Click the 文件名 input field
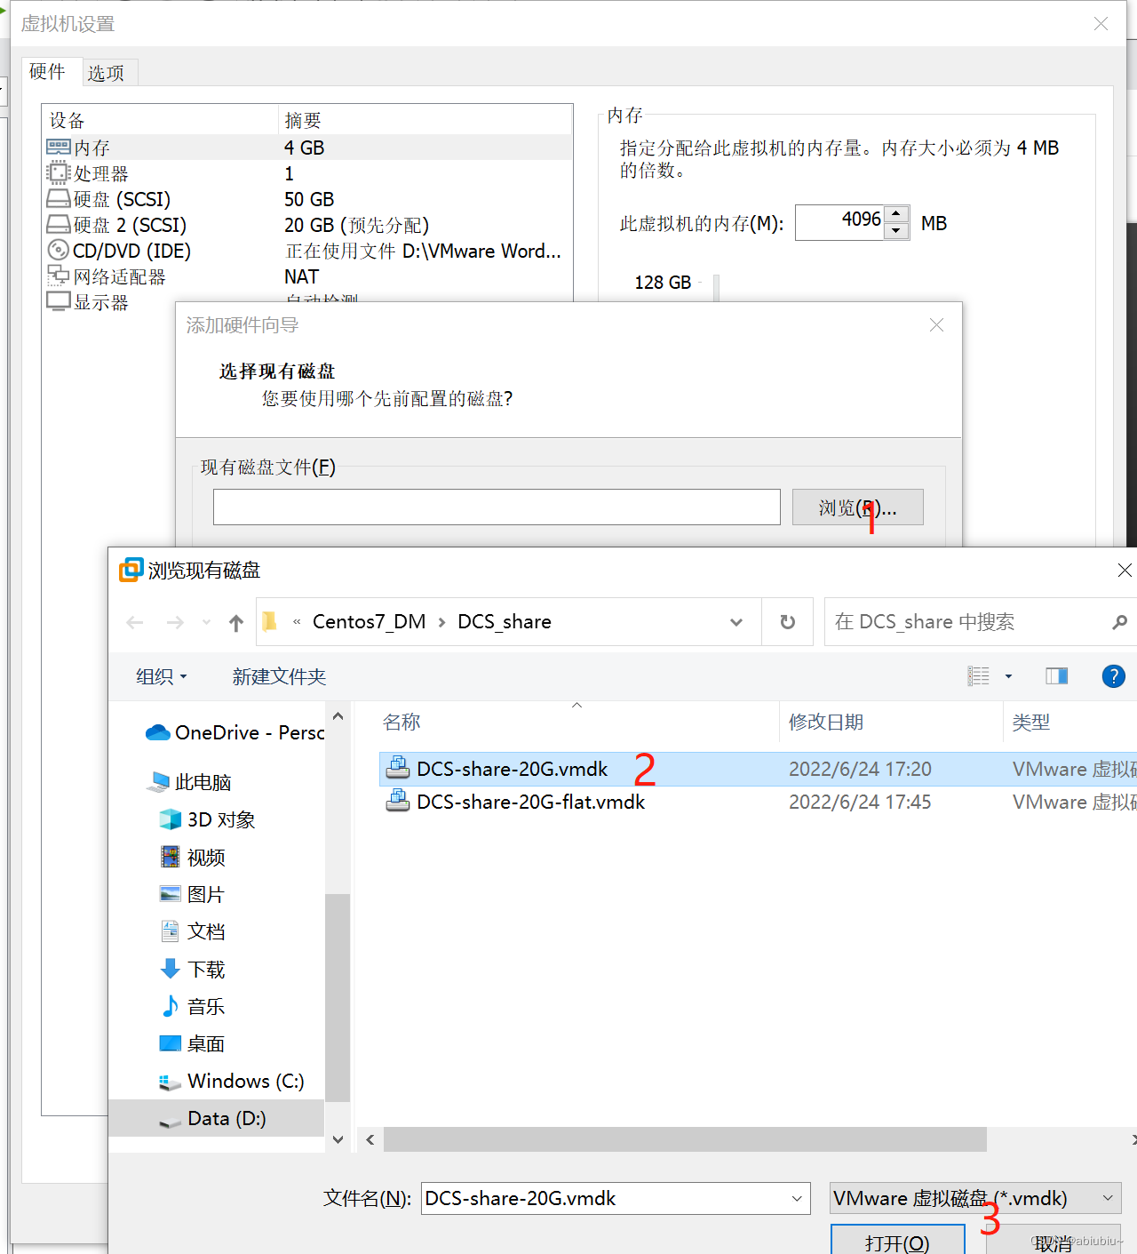Viewport: 1137px width, 1254px height. pyautogui.click(x=604, y=1198)
